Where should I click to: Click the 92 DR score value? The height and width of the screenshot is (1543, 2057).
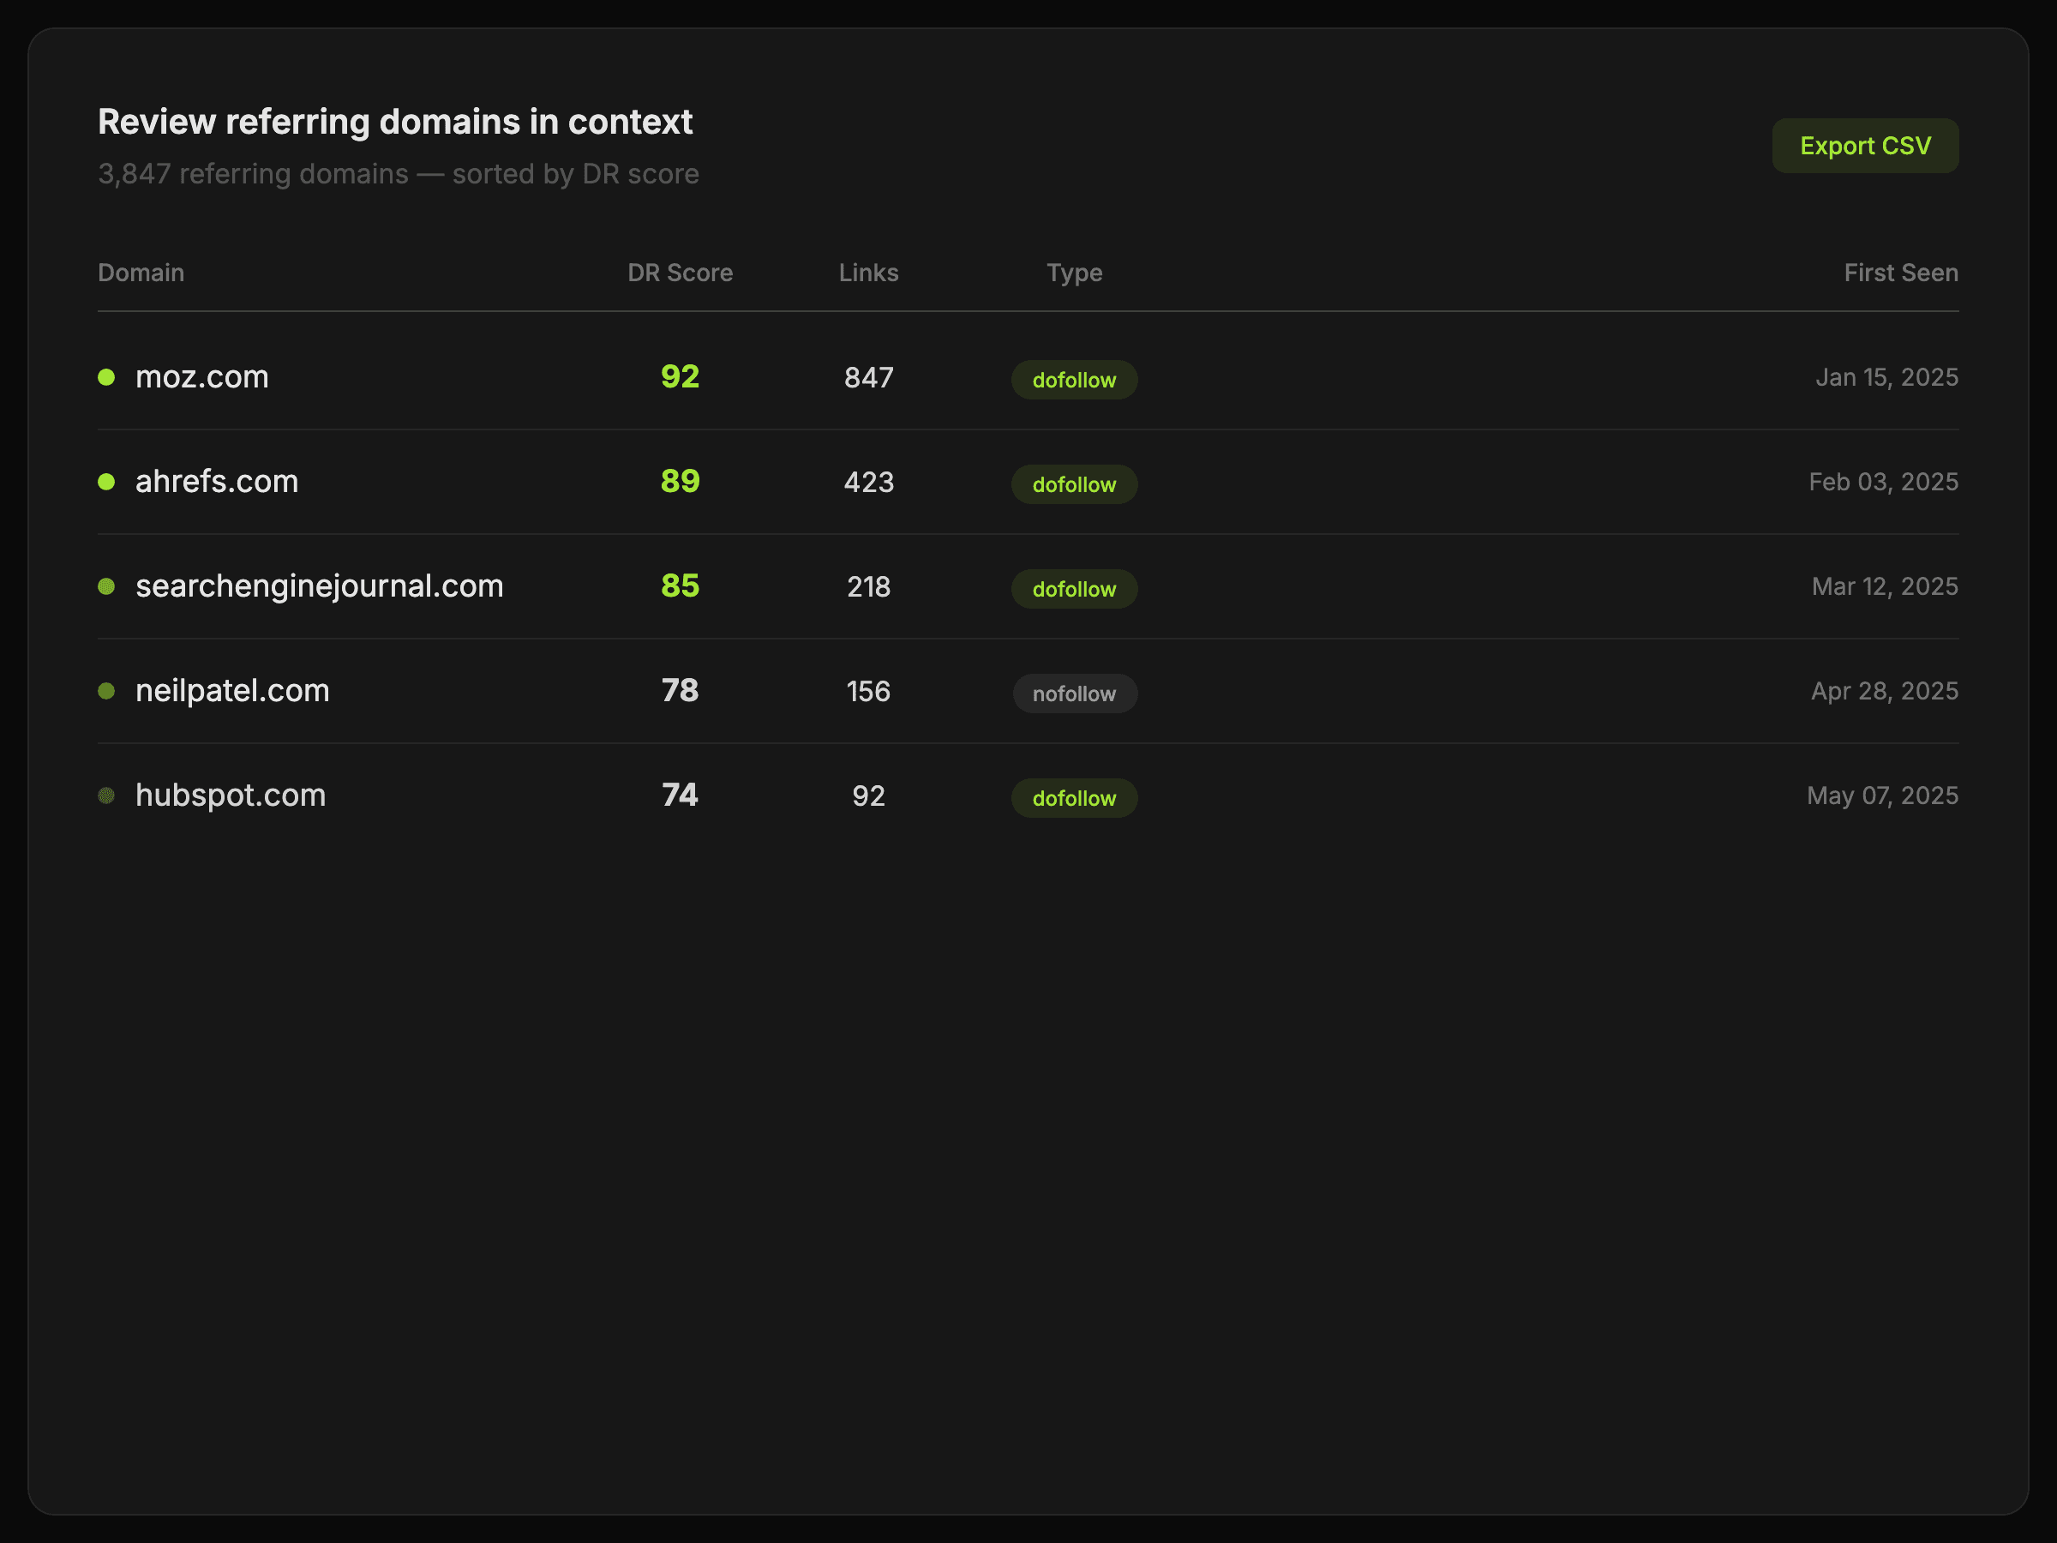coord(680,376)
